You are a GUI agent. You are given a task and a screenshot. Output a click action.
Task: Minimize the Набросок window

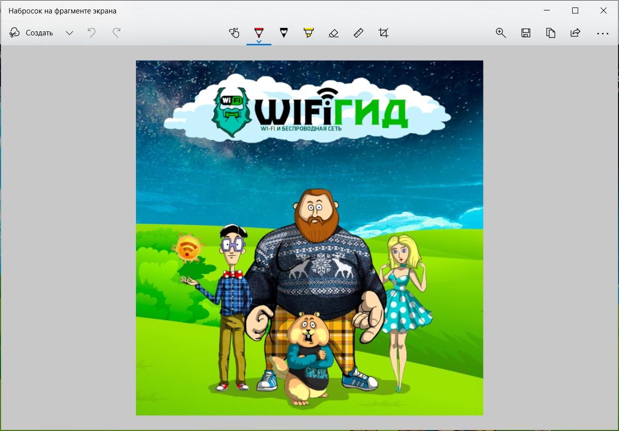[547, 10]
